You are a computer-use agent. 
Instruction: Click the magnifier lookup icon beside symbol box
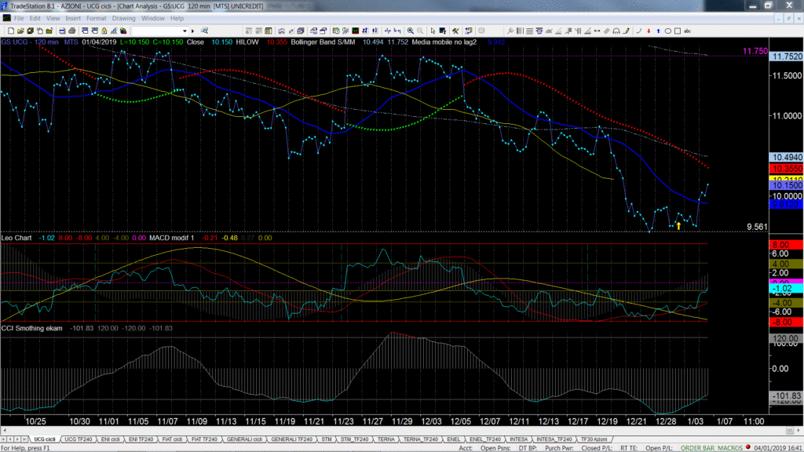pos(204,31)
